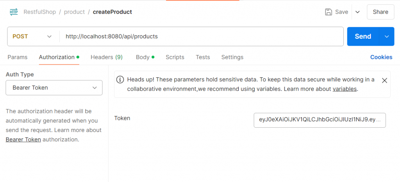Click the variables link in the banner
This screenshot has height=182, width=400.
[x=345, y=89]
